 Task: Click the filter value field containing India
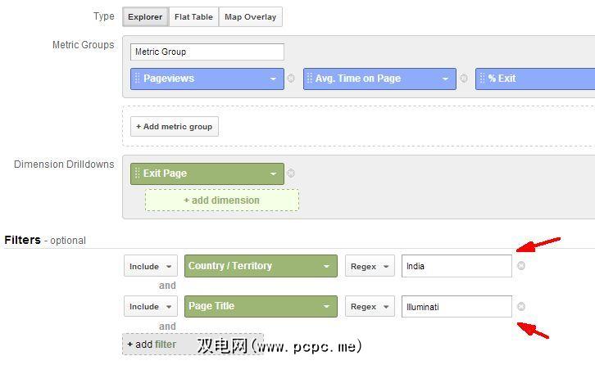(456, 266)
